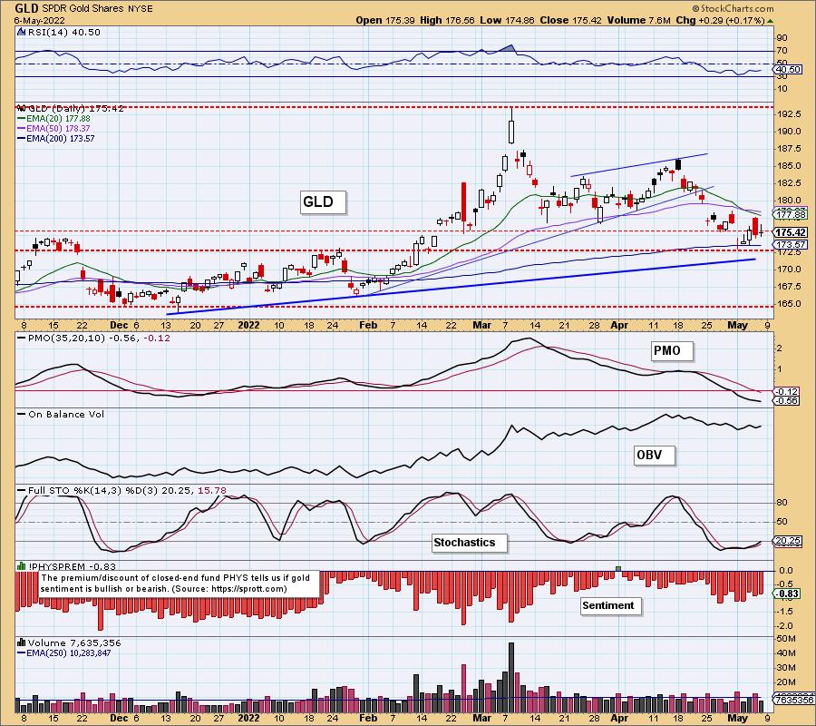Select the green EMA(20) legend line
Viewport: 816px width, 726px height.
tap(22, 119)
